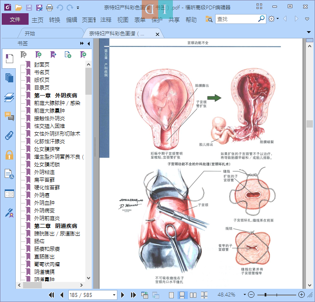Open file with folder icon in title bar
The image size is (315, 302).
coord(18,8)
